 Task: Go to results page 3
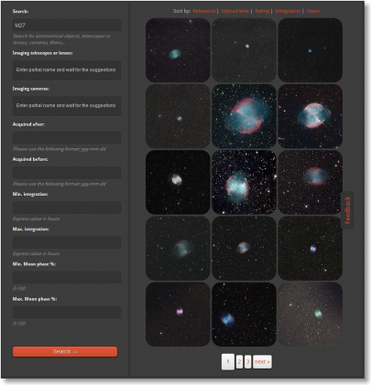pos(247,362)
